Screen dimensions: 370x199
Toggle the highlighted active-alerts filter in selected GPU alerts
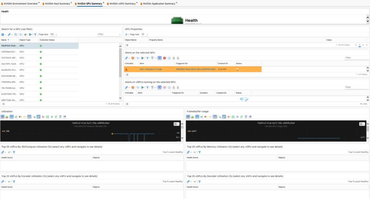click(x=159, y=58)
